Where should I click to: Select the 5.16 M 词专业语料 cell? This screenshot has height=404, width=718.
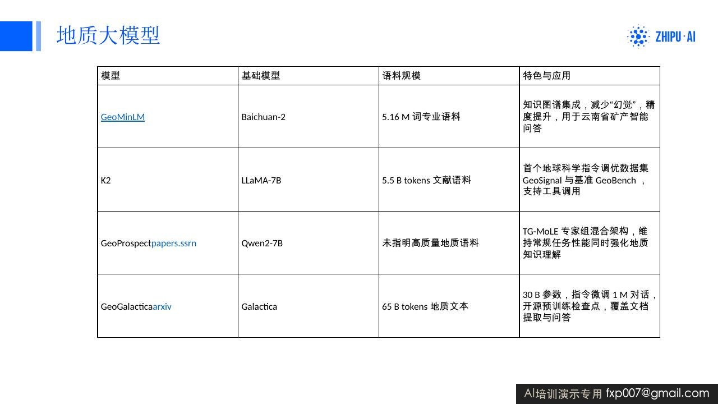coord(449,117)
